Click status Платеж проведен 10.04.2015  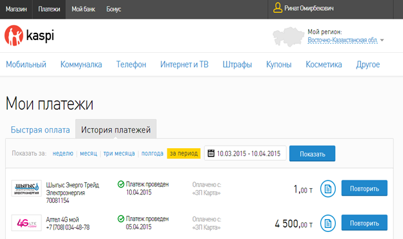tap(147, 188)
